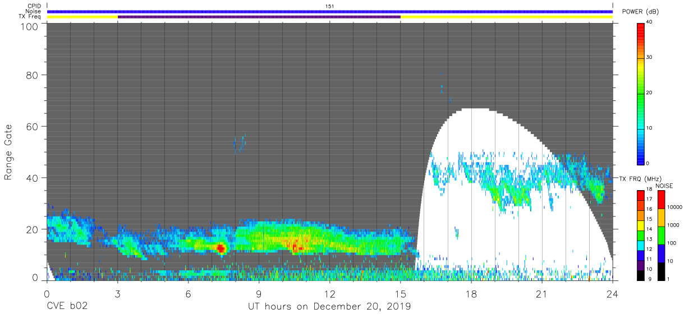This screenshot has width=689, height=318.
Task: Click the TX FRQ (MHz) legend title
Action: 640,179
